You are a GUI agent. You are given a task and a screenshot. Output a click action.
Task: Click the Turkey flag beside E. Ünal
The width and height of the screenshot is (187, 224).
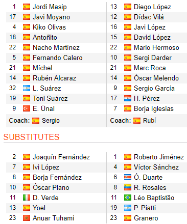[x=27, y=108]
